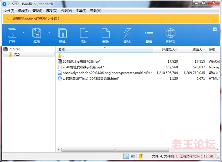
Task: Switch to thumbnail view in status bar
Action: point(133,156)
